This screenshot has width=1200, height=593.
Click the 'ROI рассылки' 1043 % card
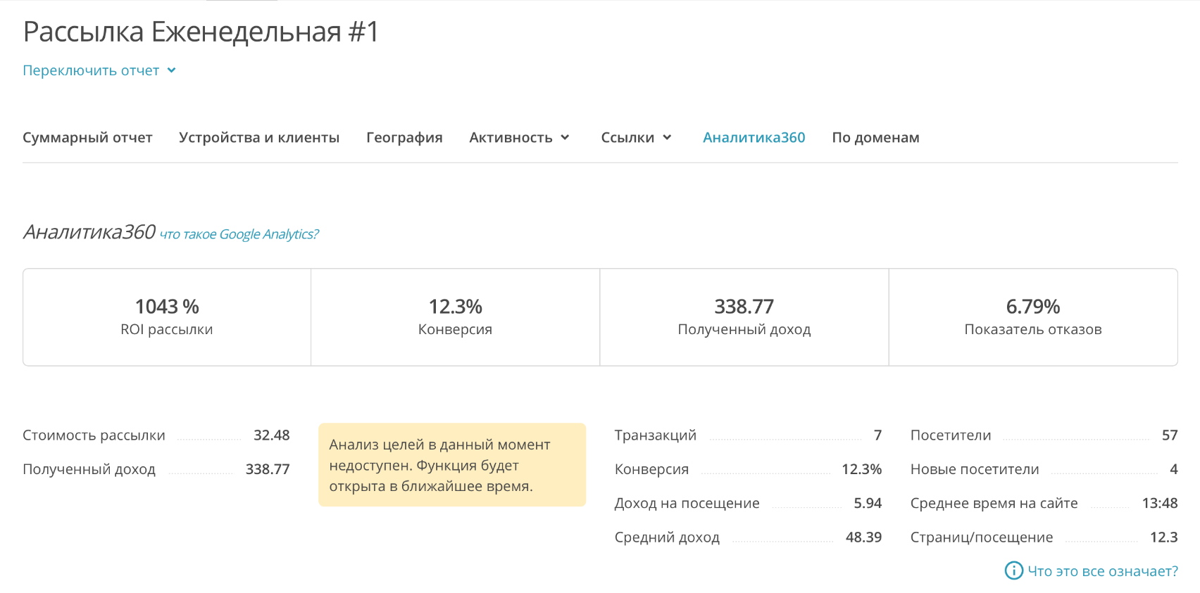coord(167,317)
